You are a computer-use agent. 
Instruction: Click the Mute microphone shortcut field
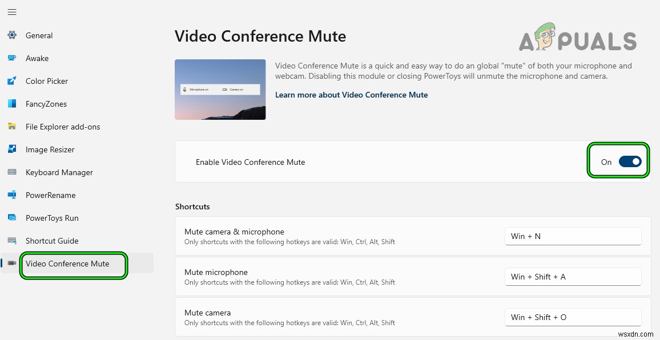(573, 277)
